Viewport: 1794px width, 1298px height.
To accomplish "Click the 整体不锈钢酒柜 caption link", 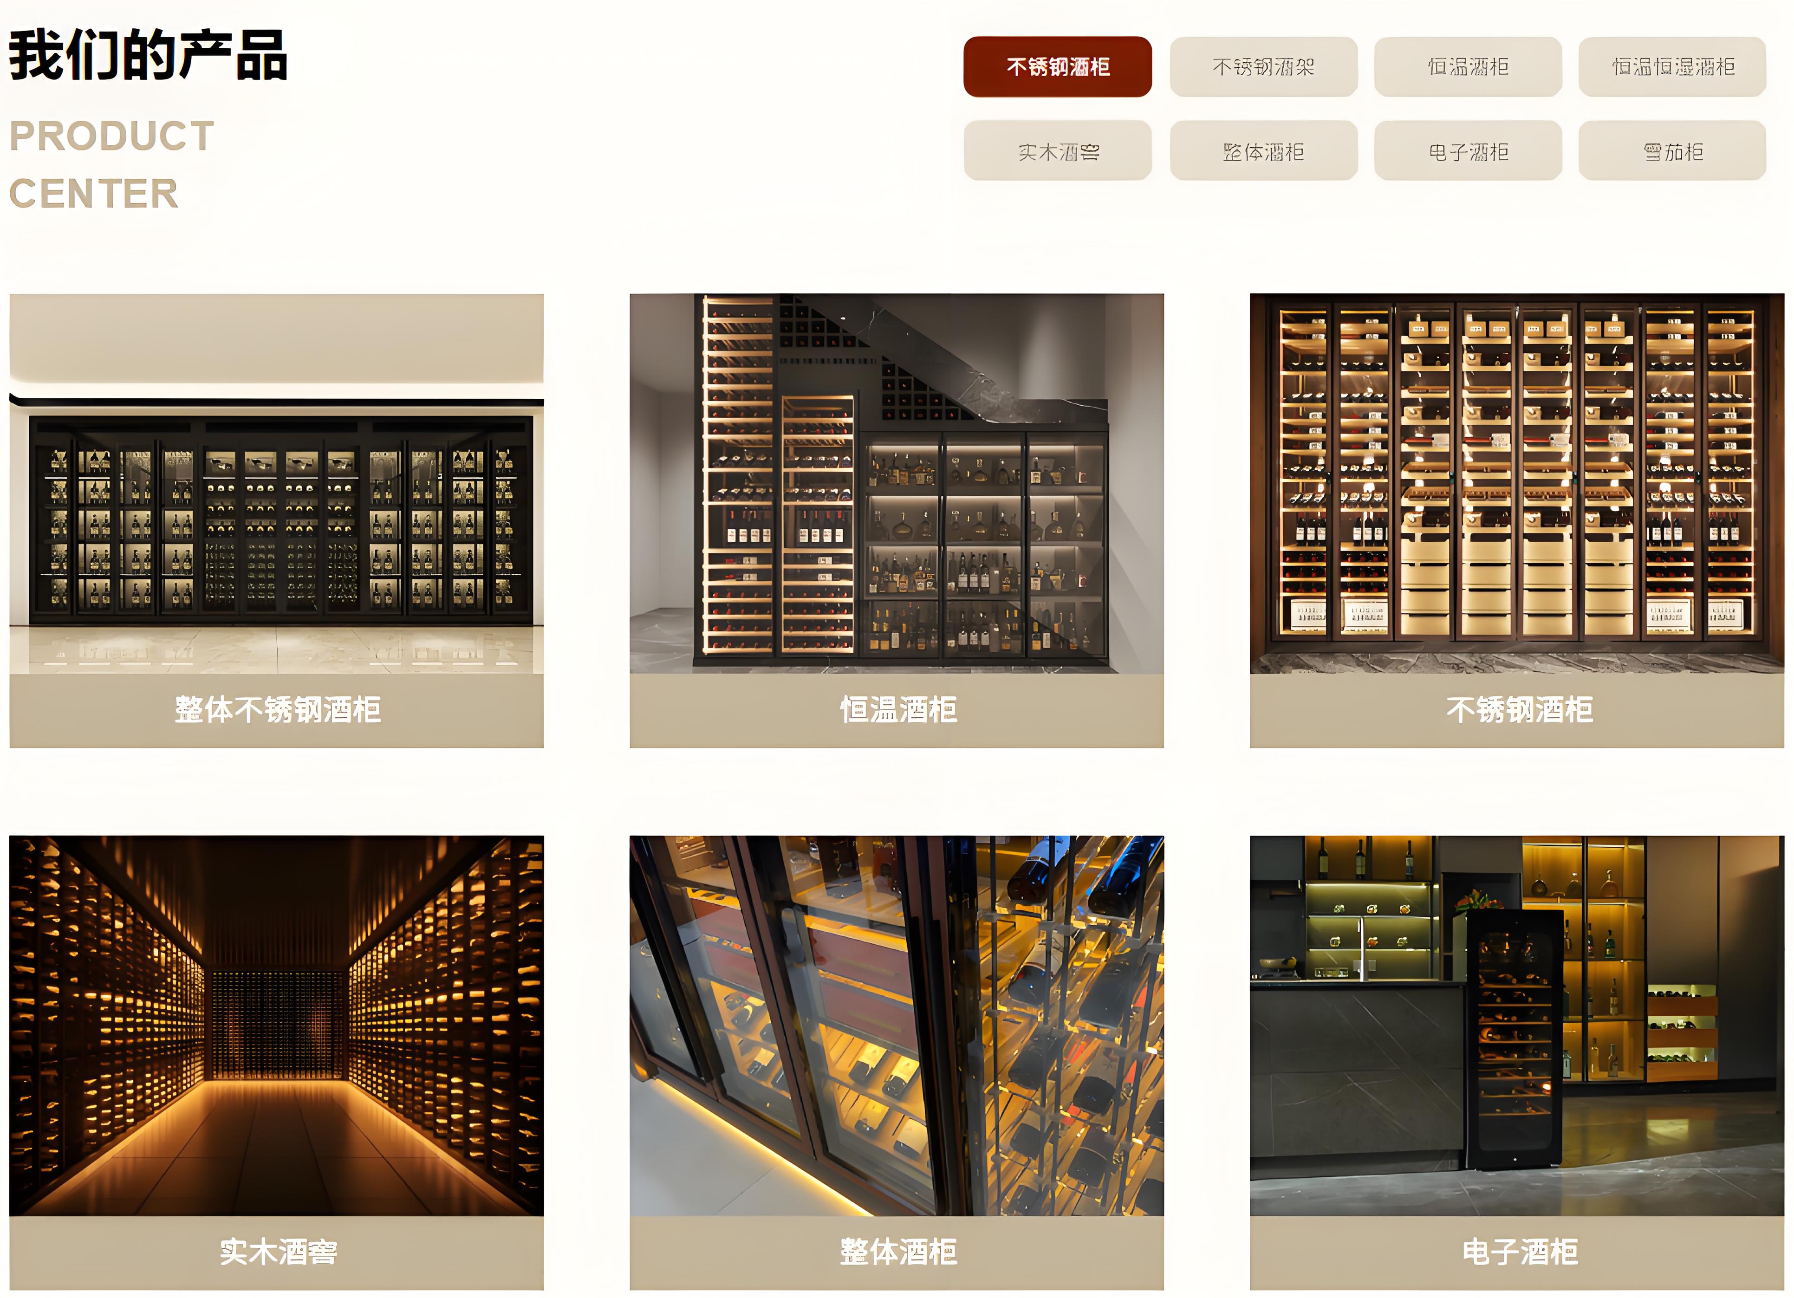I will pos(276,710).
